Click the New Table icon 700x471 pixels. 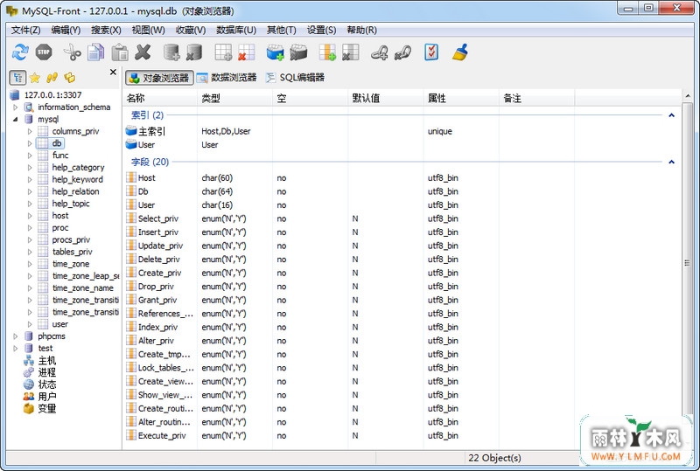223,52
